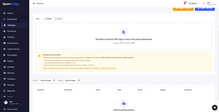This screenshot has width=219, height=112.
Task: Open the Pedidos menu item
Action: pyautogui.click(x=15, y=37)
